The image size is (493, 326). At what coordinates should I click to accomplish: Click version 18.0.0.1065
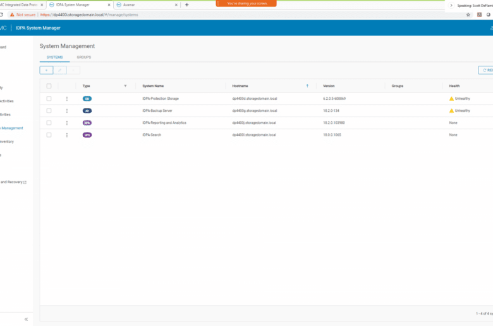pos(332,135)
